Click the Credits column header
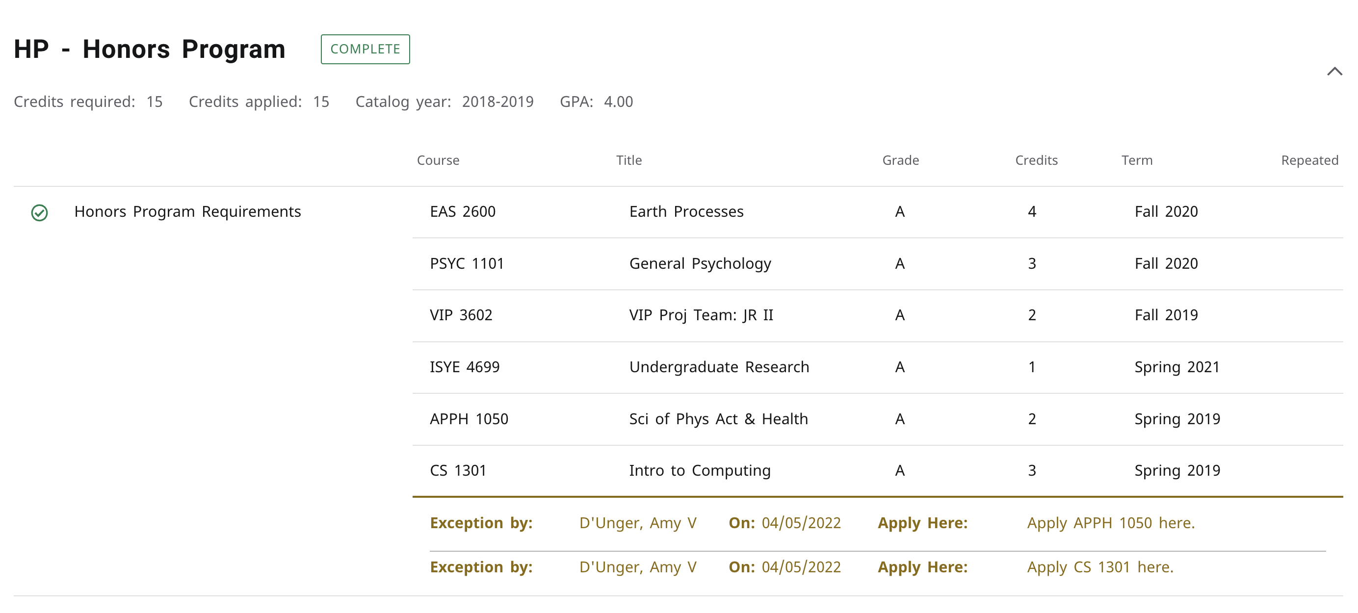 pos(1036,160)
